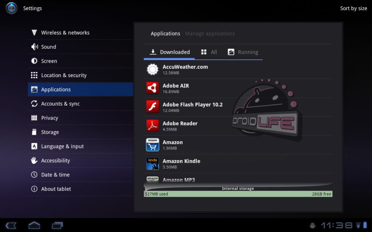Open Date & time settings
372x232 pixels.
coord(80,174)
